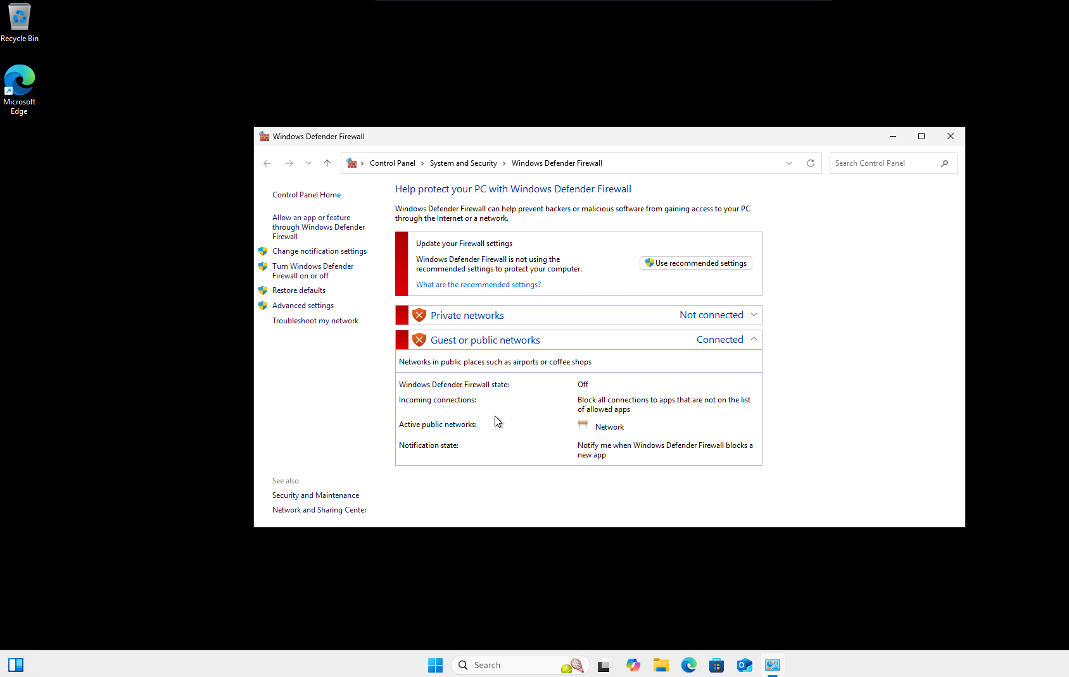
Task: Open breadcrumb arrow before Control Panel
Action: tap(362, 163)
